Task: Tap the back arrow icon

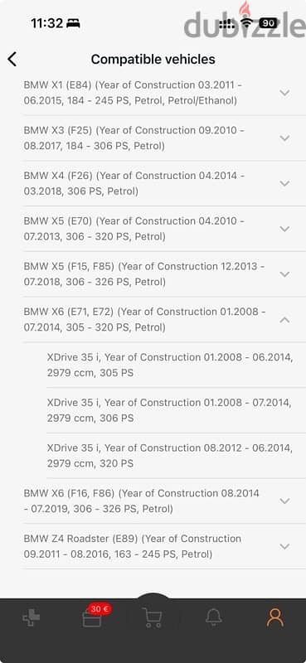Action: 12,59
